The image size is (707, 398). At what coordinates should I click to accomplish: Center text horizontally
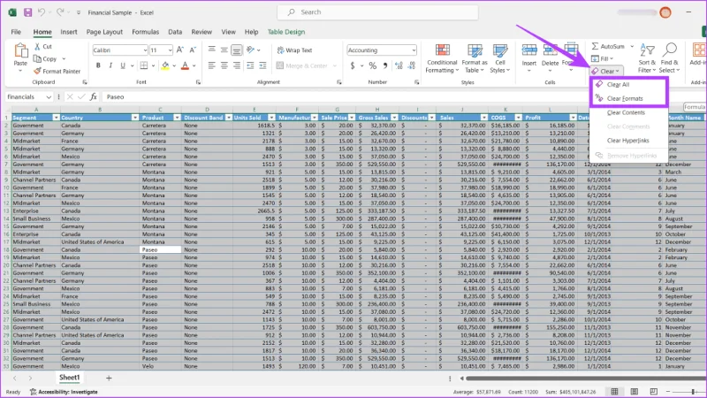(224, 65)
